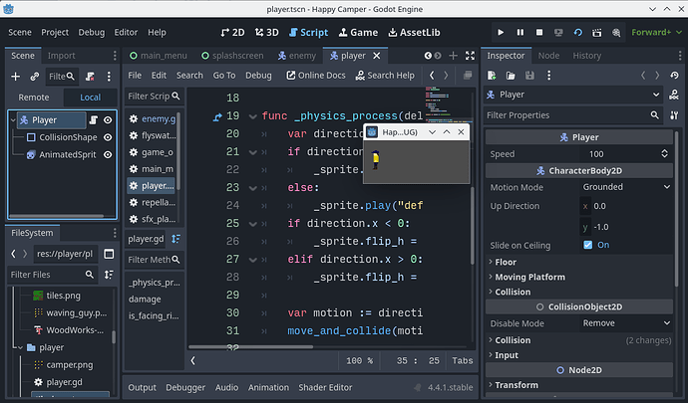Click the Filter Files search field
The image size is (688, 403).
pyautogui.click(x=52, y=275)
